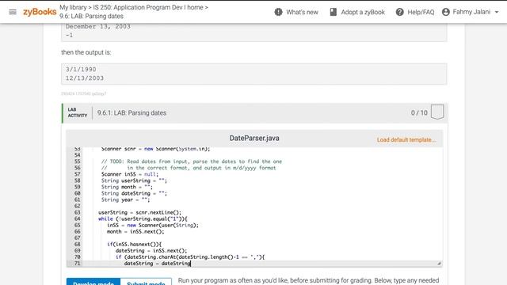Click the What's new link
This screenshot has width=507, height=285.
[x=302, y=13]
